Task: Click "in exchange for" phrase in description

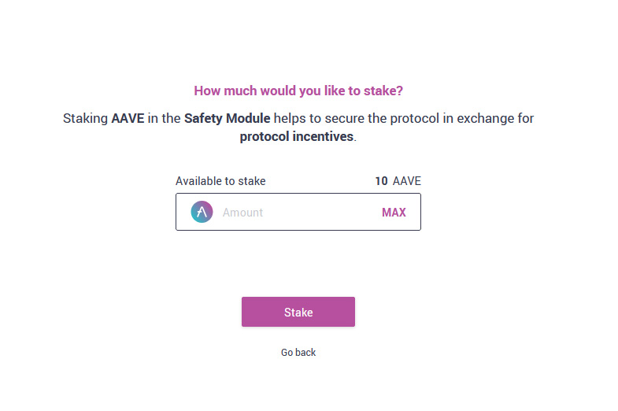Action: 488,118
